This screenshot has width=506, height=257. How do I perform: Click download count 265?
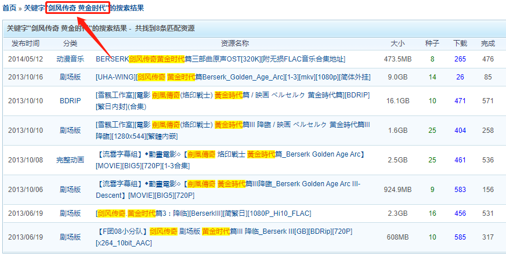point(460,59)
